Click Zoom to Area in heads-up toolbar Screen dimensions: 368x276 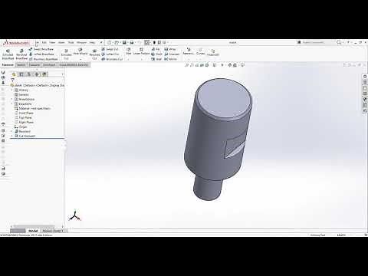pyautogui.click(x=192, y=65)
